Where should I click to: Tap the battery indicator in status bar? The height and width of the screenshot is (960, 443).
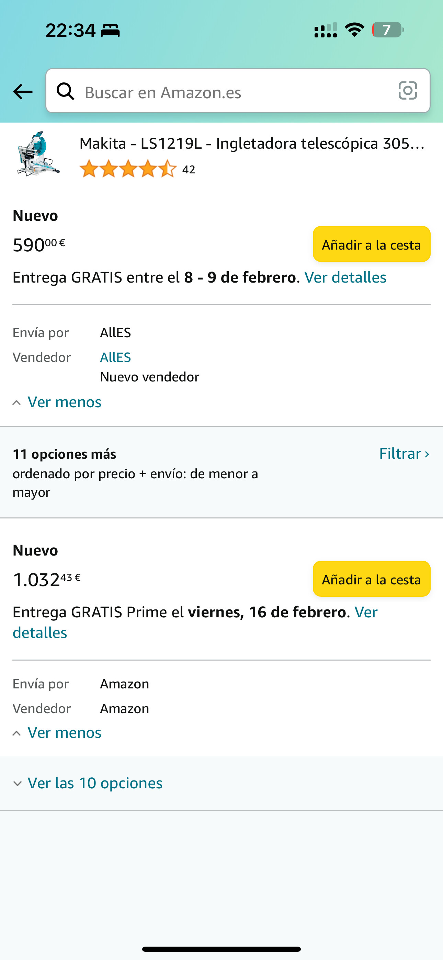(388, 30)
